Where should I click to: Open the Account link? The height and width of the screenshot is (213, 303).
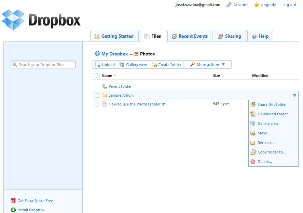(x=240, y=5)
